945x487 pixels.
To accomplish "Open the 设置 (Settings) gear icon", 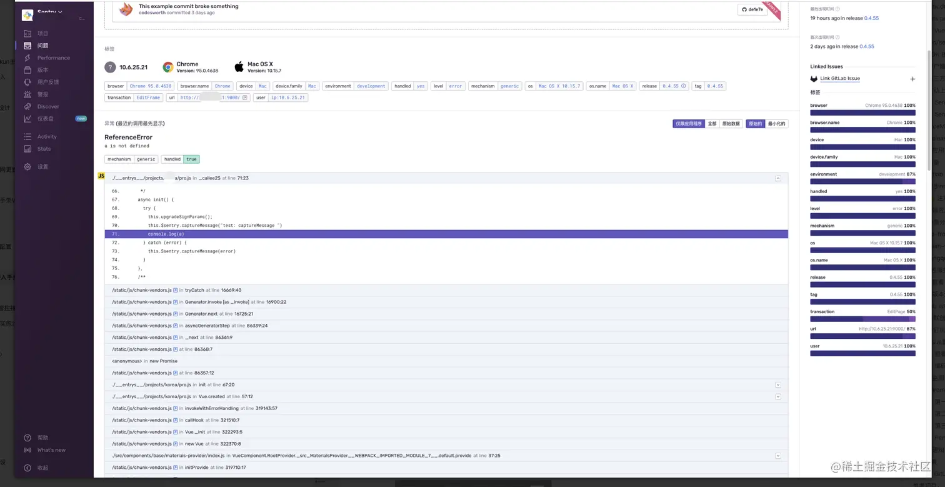I will 27,167.
